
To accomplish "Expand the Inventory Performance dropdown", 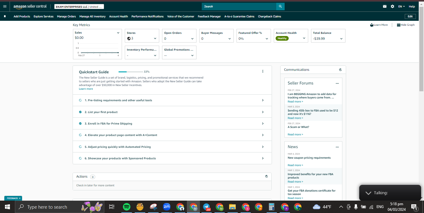I will tap(155, 55).
